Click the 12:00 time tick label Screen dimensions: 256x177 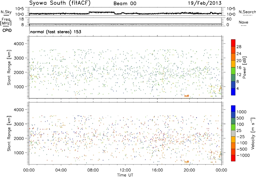click(x=125, y=170)
